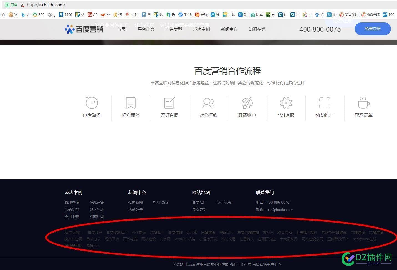
Task: Open the 最新更新 sitemap link
Action: click(199, 210)
